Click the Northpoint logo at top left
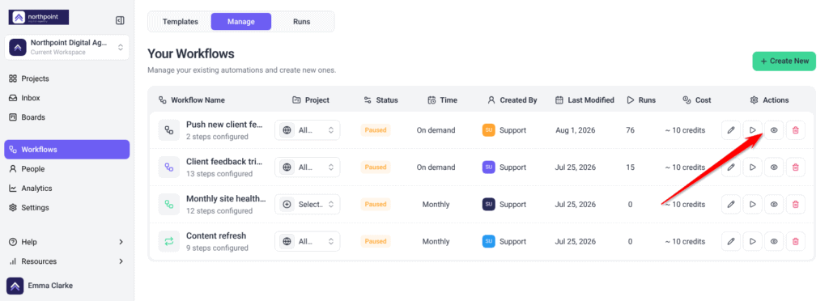Image resolution: width=829 pixels, height=301 pixels. pyautogui.click(x=39, y=18)
